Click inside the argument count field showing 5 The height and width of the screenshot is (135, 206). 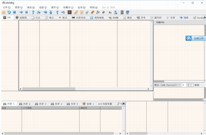click(x=184, y=85)
